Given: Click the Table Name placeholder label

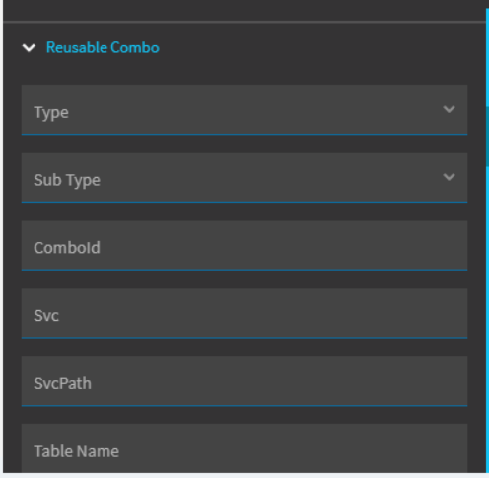Looking at the screenshot, I should pyautogui.click(x=77, y=451).
